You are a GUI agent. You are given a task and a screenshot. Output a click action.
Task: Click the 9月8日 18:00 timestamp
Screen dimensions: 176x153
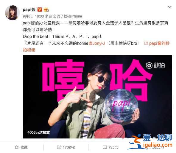click(33, 16)
